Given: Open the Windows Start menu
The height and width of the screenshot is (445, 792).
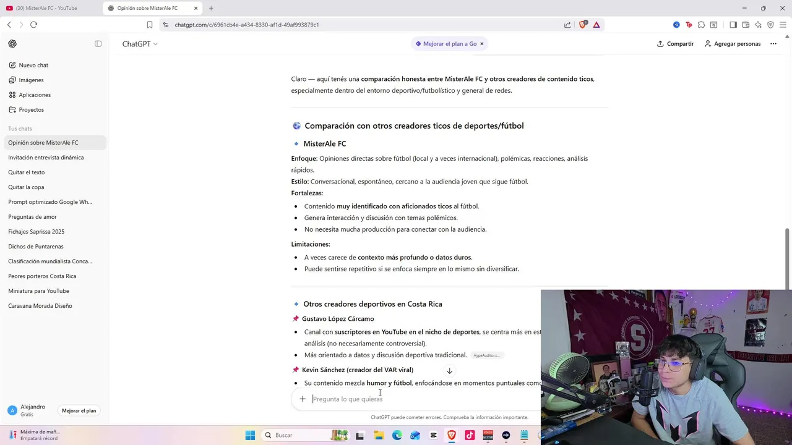Looking at the screenshot, I should click(250, 435).
